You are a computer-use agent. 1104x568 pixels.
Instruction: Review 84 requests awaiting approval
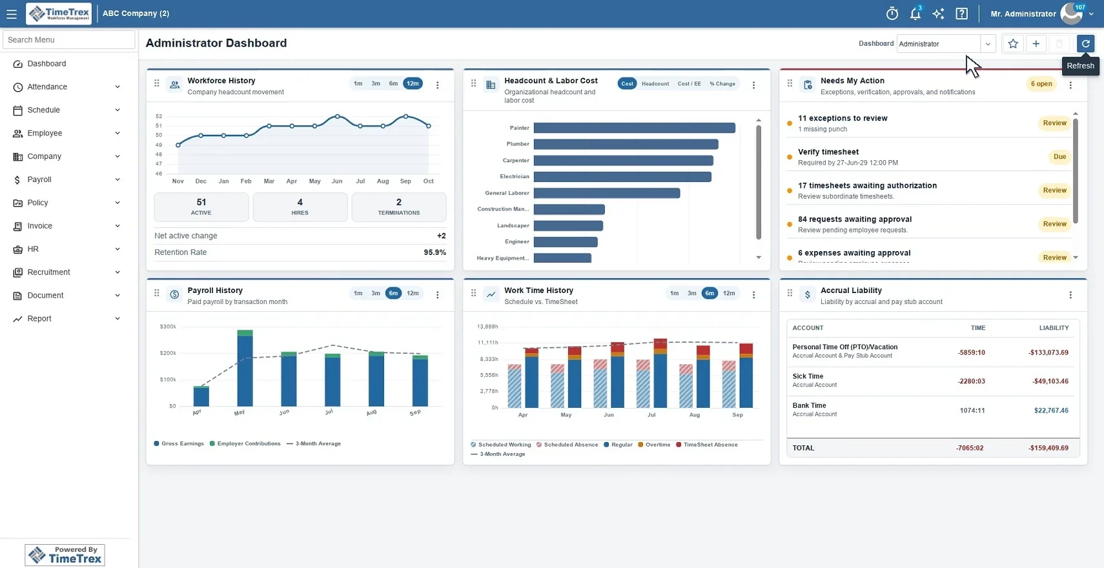[1055, 224]
